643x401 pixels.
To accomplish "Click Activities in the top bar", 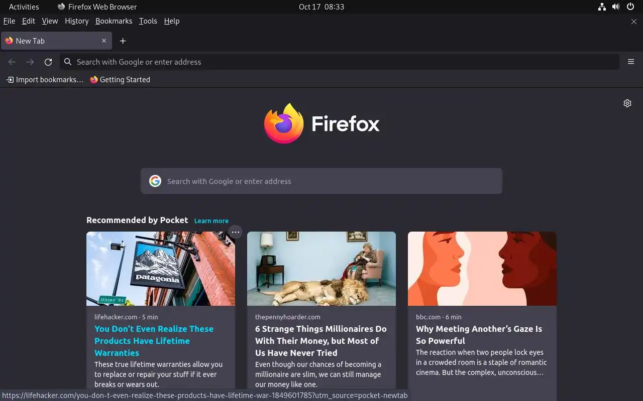I will [x=24, y=7].
